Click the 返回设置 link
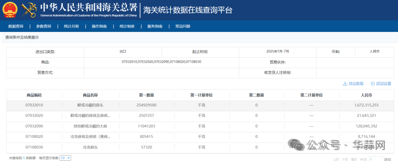 [x=384, y=83]
